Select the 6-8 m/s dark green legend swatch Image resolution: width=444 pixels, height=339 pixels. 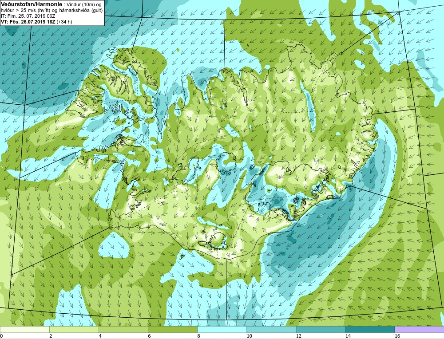pos(172,329)
